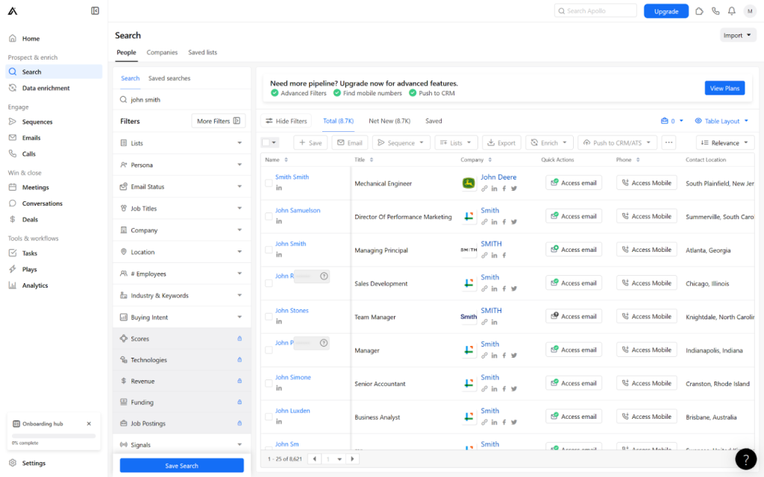The image size is (764, 477).
Task: Expand the Job Titles filter
Action: point(182,209)
